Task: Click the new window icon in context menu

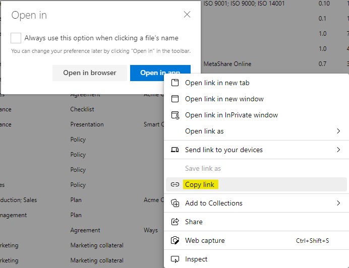Action: pos(176,99)
